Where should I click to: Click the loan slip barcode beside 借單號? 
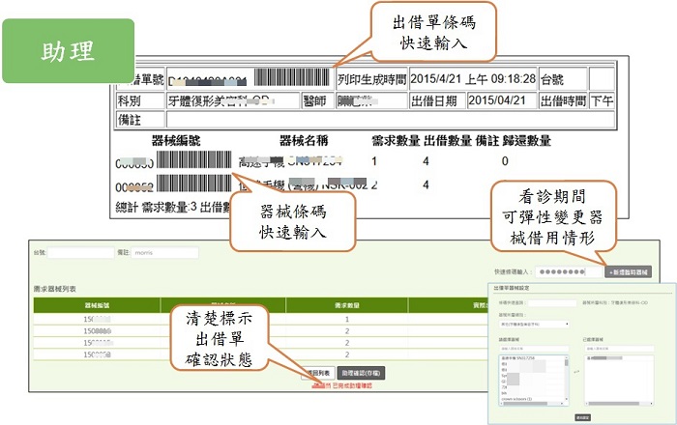(292, 77)
